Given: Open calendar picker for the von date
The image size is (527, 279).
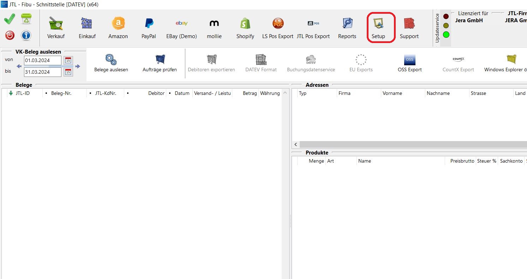Looking at the screenshot, I should [x=68, y=60].
